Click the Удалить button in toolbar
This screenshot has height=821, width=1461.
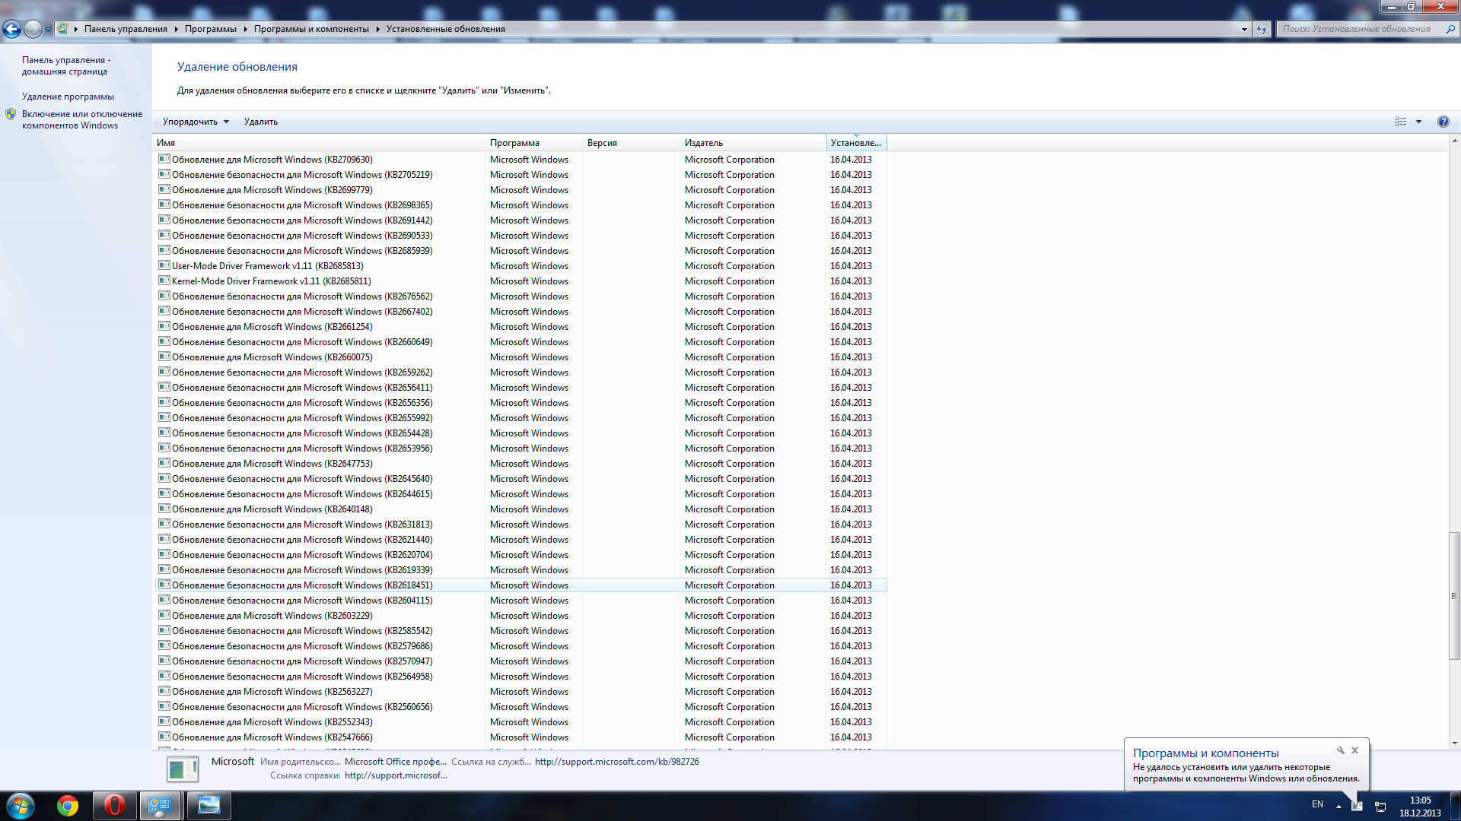(260, 122)
